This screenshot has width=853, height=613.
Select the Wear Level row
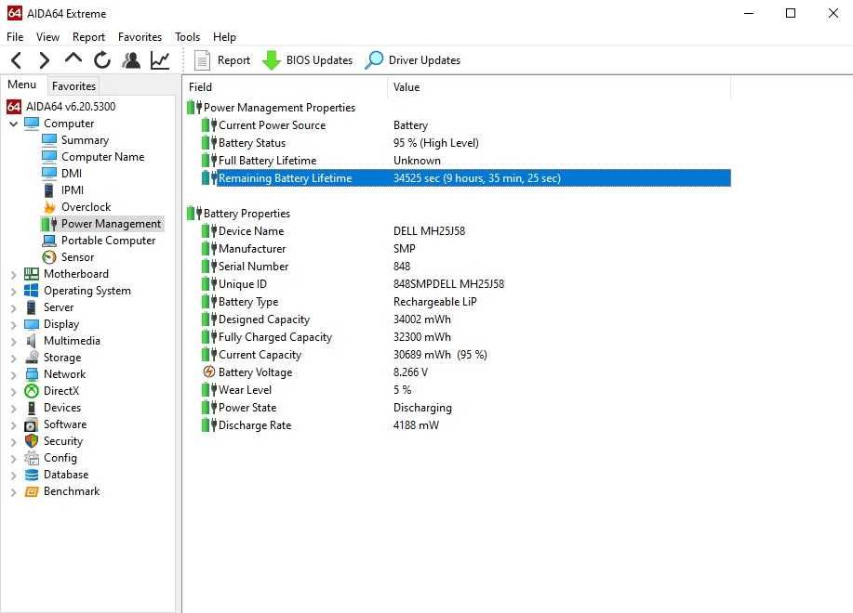pos(467,390)
